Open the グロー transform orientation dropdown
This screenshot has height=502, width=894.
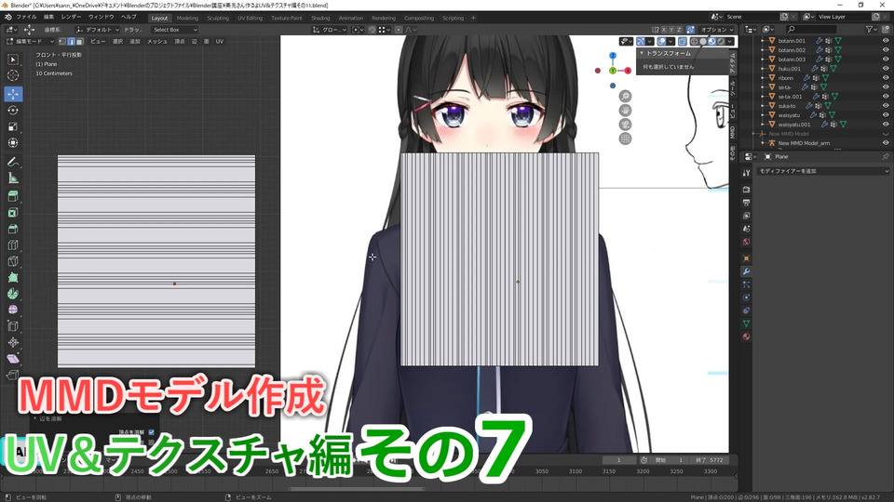(x=330, y=30)
